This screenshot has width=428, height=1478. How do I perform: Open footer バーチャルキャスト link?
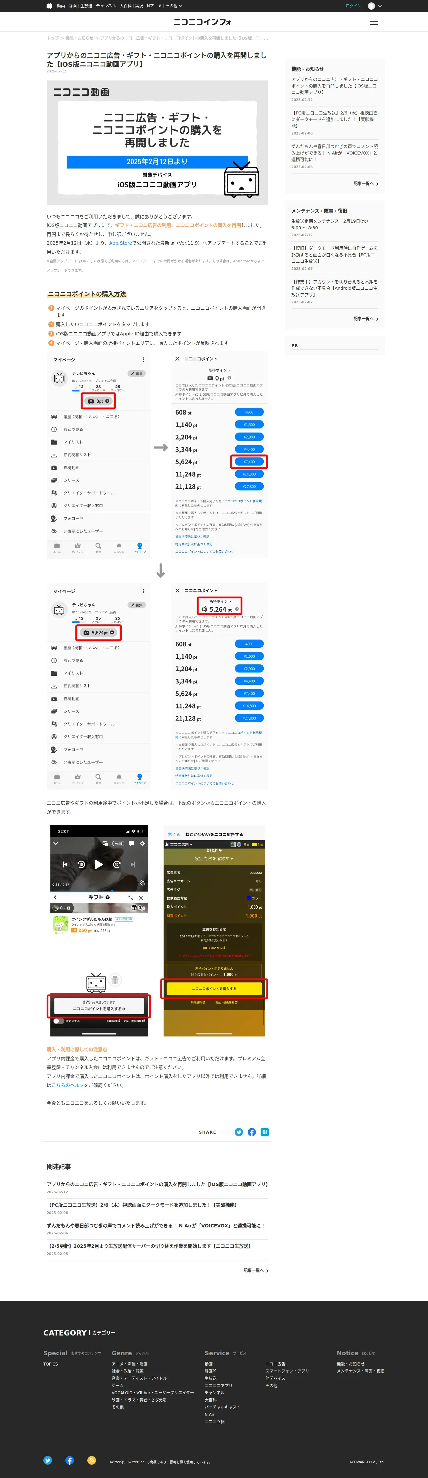tap(222, 1407)
